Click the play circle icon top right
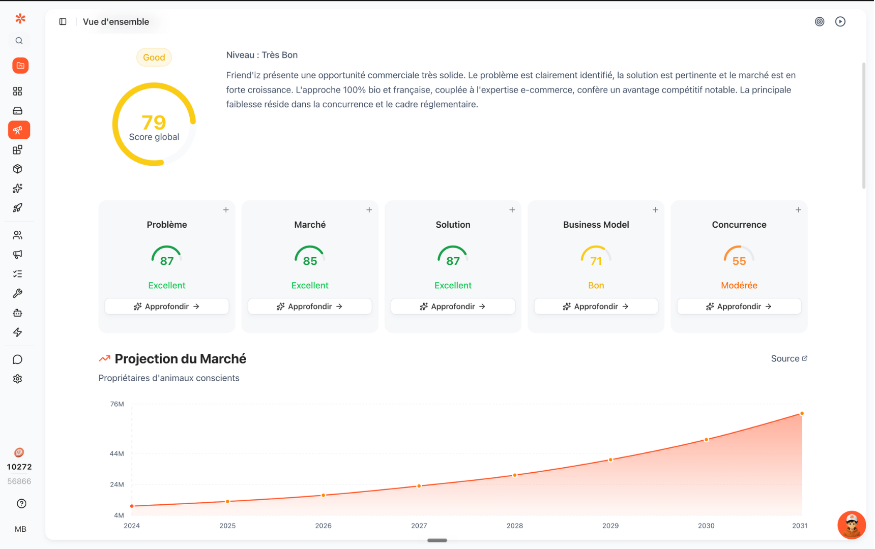The image size is (875, 549). click(x=840, y=21)
